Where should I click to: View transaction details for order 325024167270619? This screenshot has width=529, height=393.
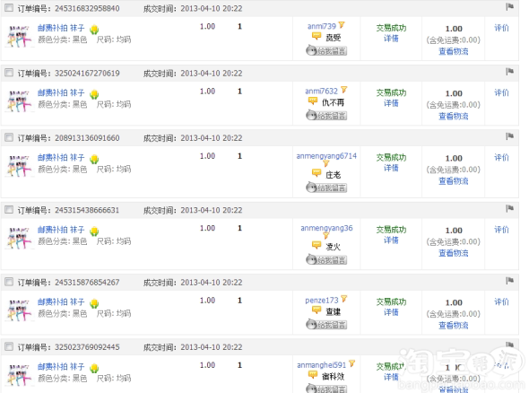pyautogui.click(x=391, y=103)
